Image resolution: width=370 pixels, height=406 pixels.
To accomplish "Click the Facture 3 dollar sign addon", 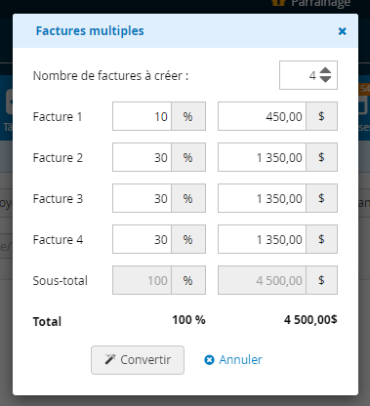I will click(321, 198).
